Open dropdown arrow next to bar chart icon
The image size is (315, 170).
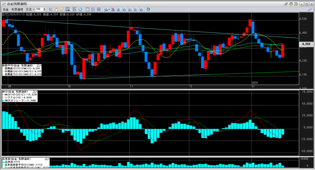click(109, 9)
